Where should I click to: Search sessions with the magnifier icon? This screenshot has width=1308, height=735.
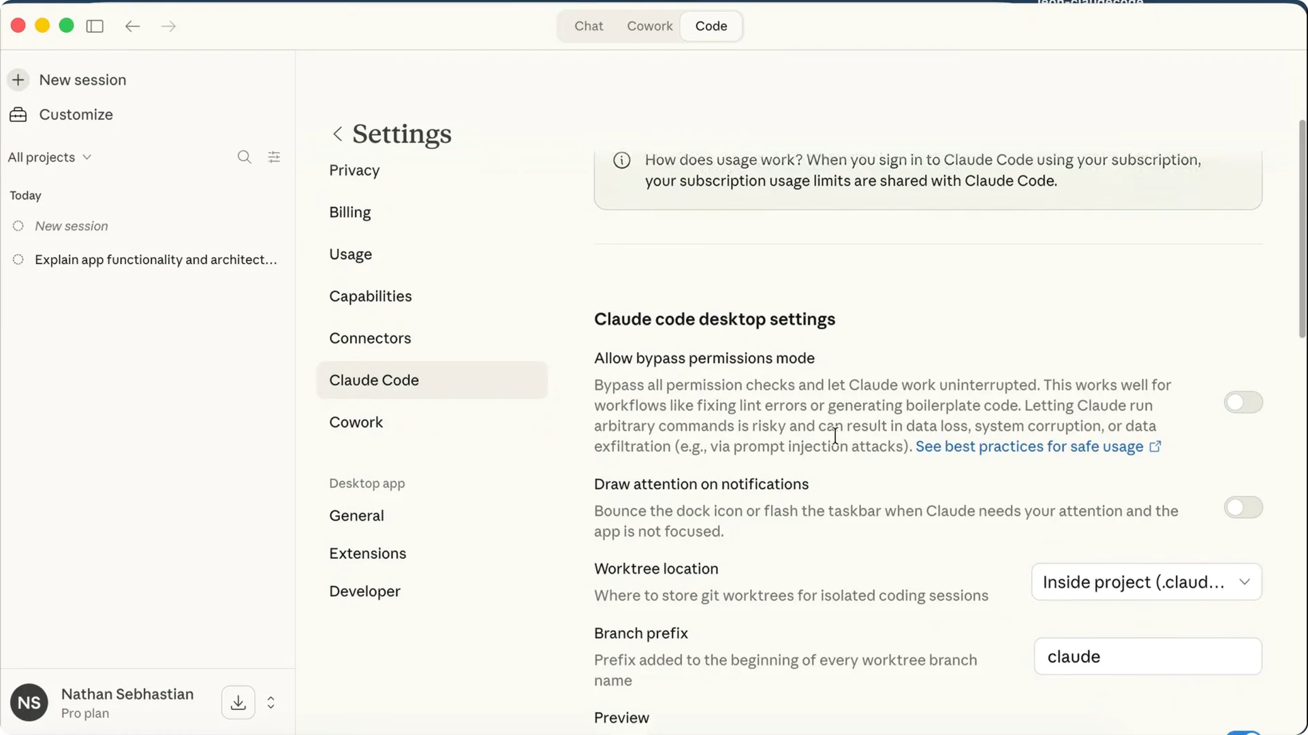point(244,157)
